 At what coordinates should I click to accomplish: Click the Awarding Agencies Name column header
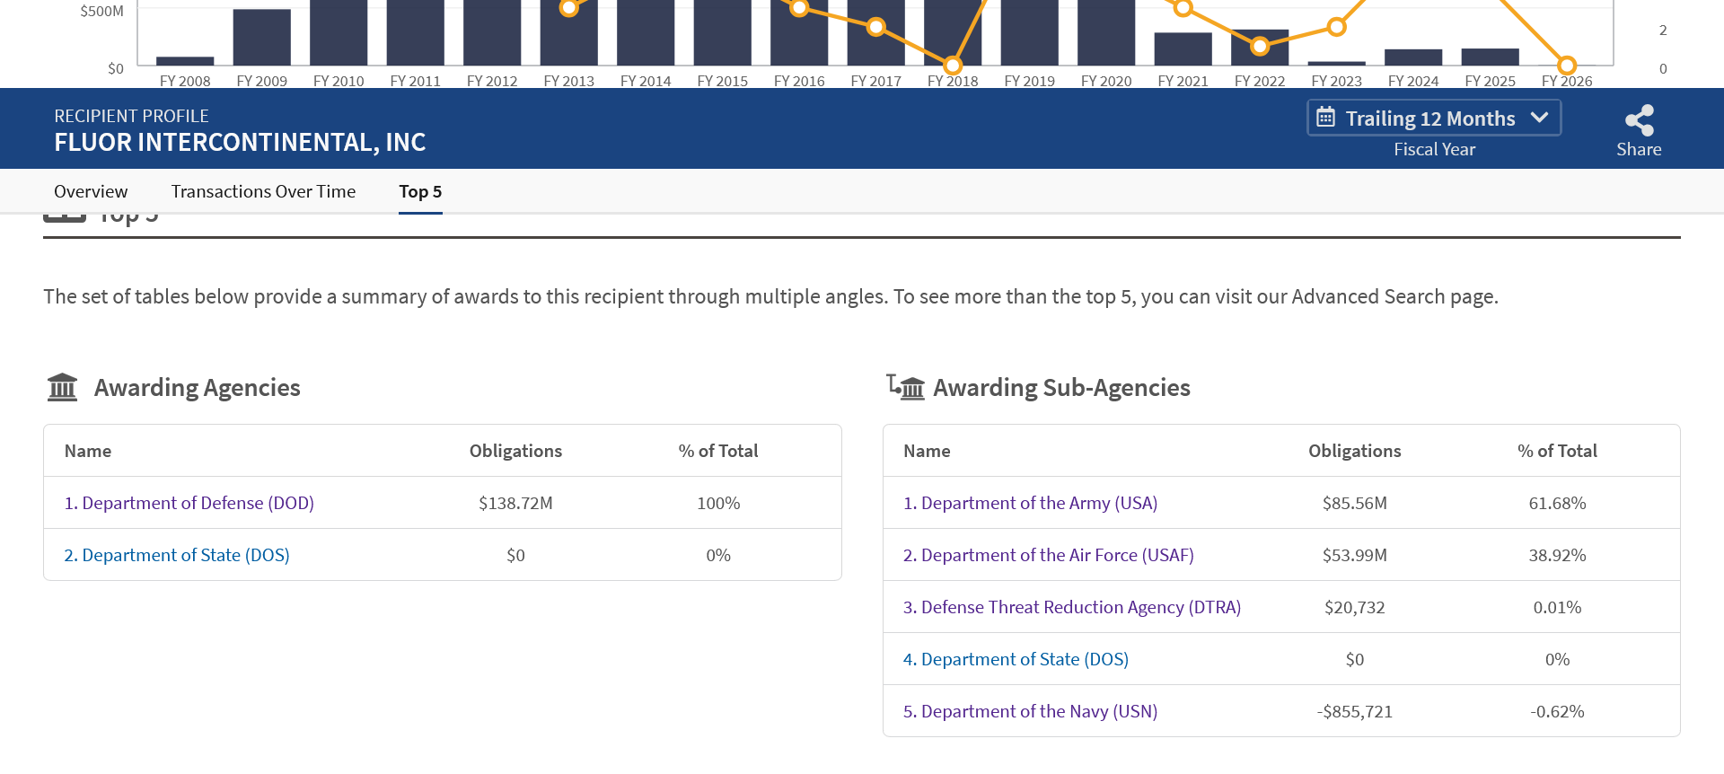coord(88,451)
